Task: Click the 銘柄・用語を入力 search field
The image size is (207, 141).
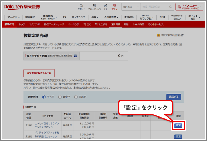Action: click(155, 7)
